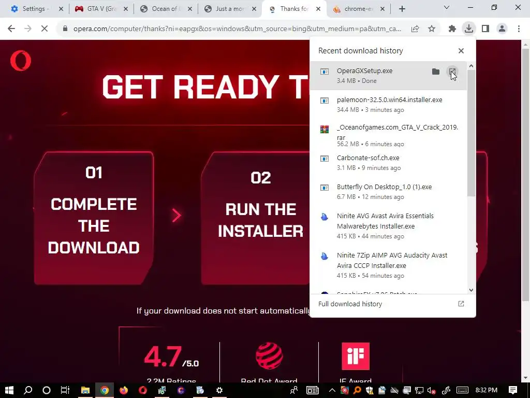Open Opera from the taskbar
Screen dimensions: 530x398
pyautogui.click(x=143, y=390)
